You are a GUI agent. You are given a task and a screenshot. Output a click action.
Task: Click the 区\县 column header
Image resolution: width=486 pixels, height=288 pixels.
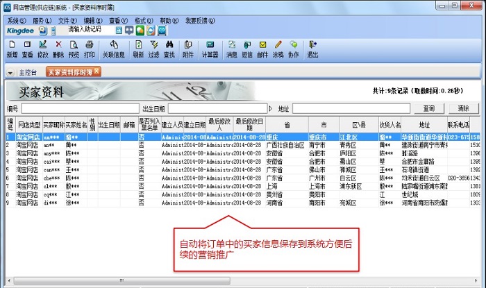[x=359, y=125]
